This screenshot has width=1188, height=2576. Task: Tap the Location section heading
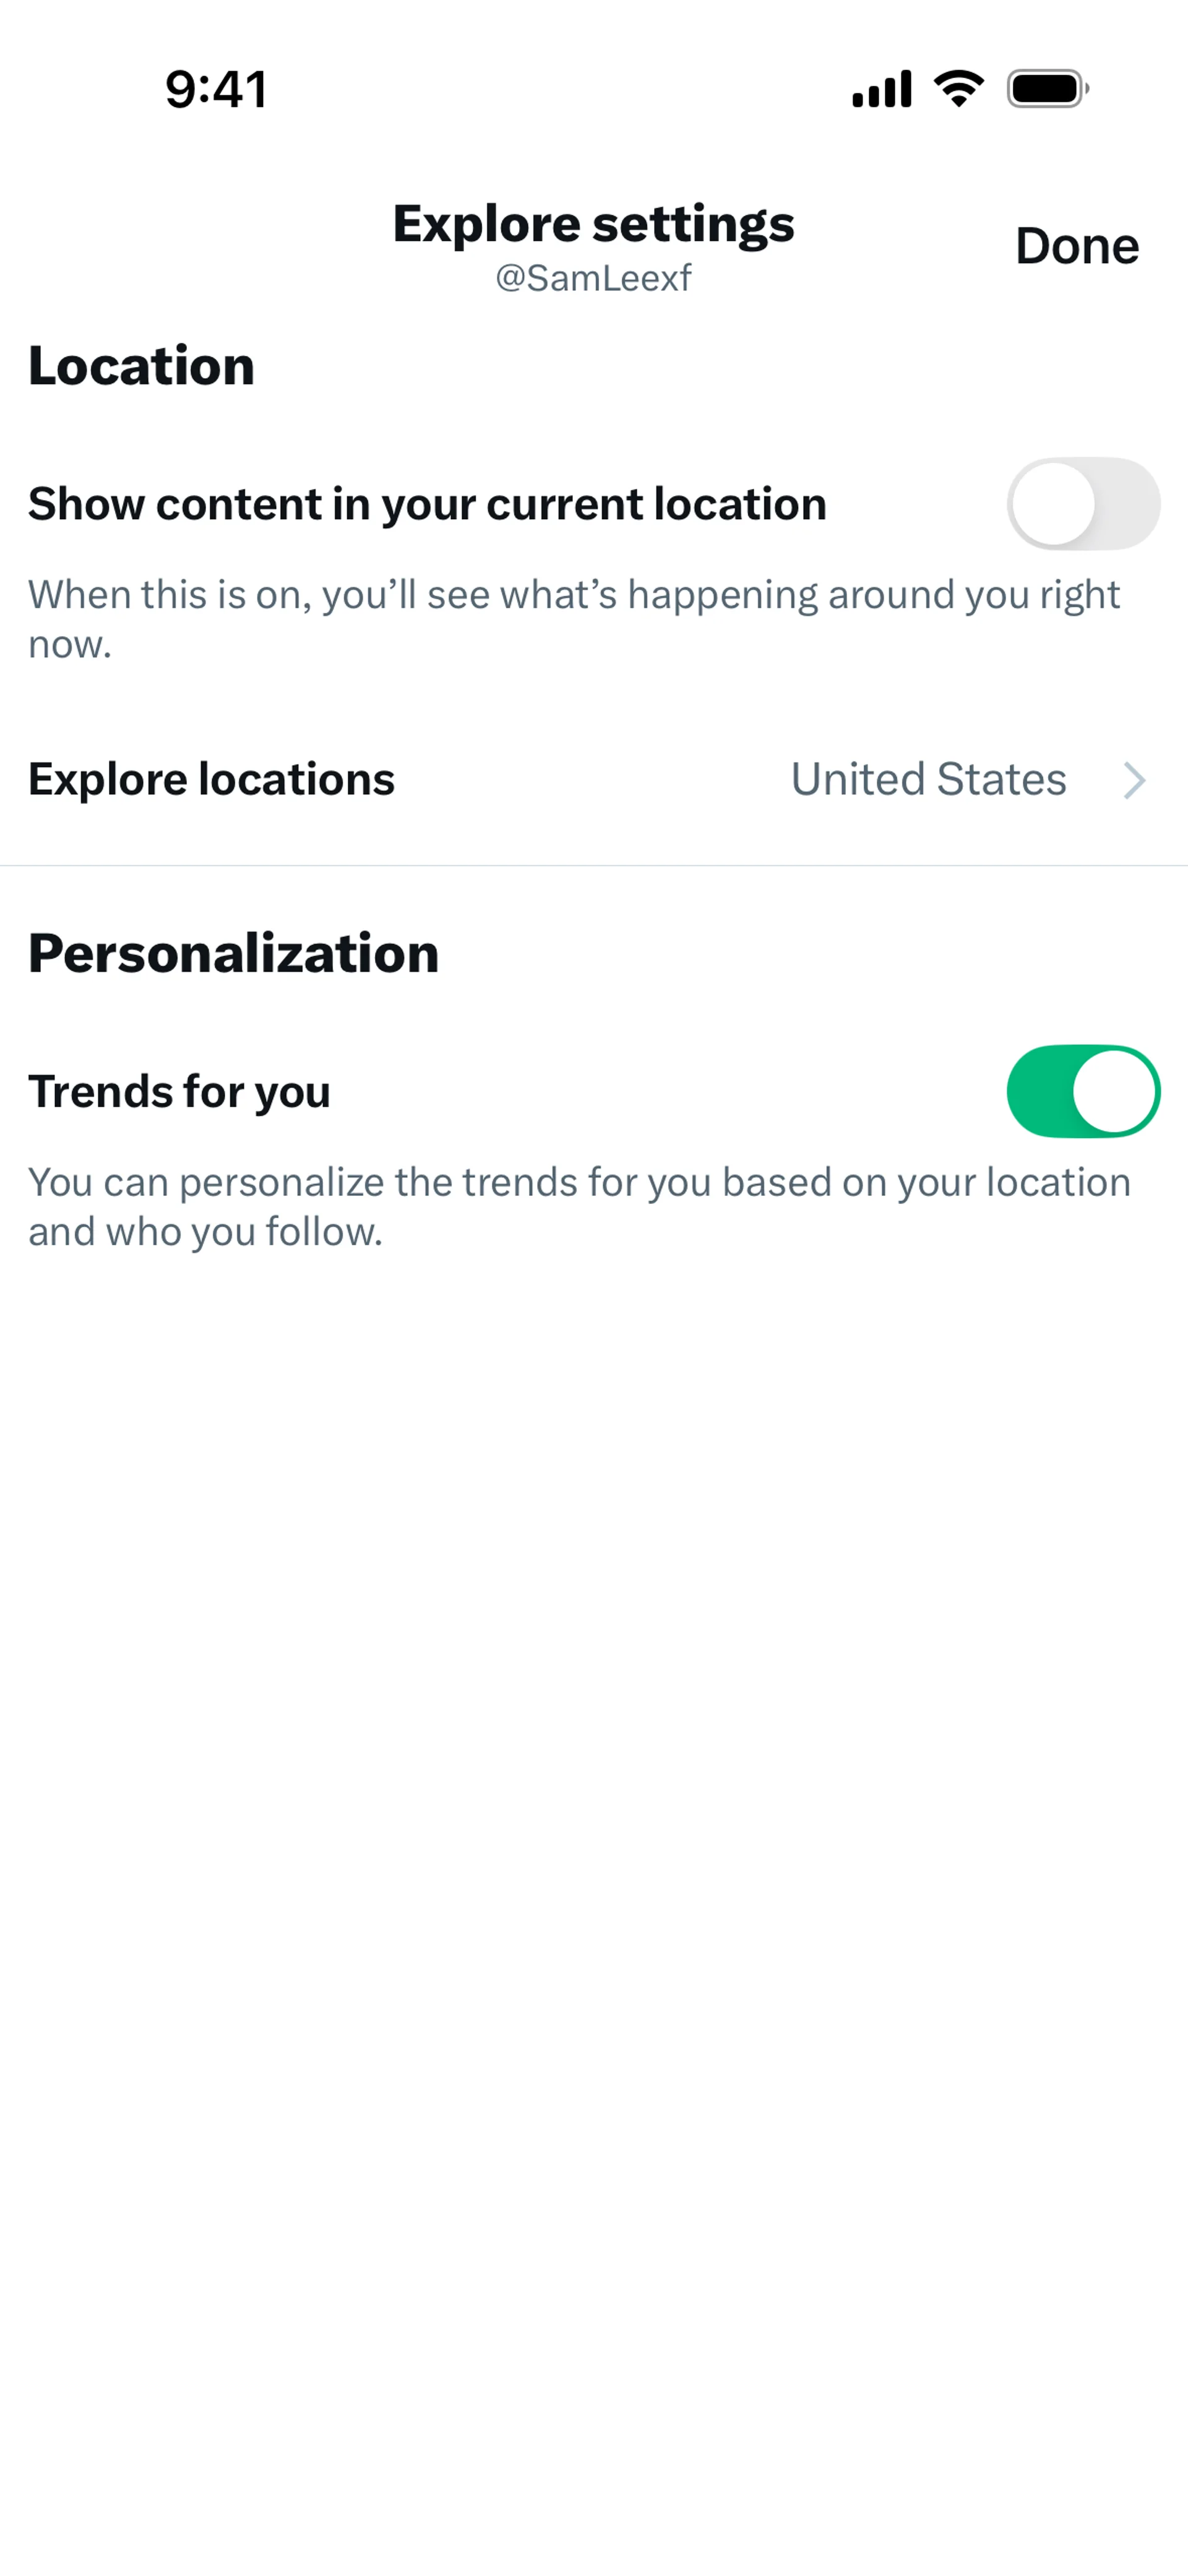(x=141, y=366)
